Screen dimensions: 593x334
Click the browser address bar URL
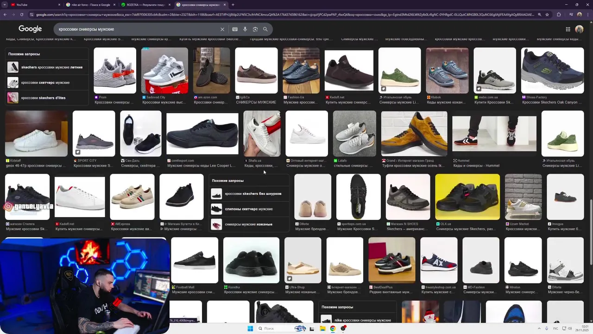285,14
